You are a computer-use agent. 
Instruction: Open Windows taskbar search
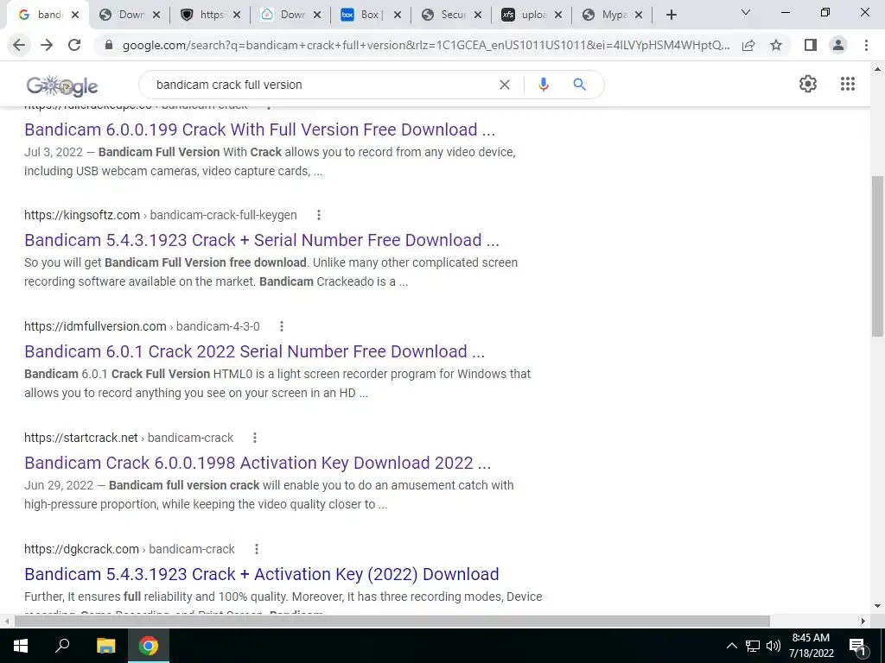(62, 646)
